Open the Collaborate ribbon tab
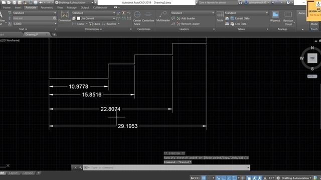This screenshot has height=180, width=321. tap(100, 7)
